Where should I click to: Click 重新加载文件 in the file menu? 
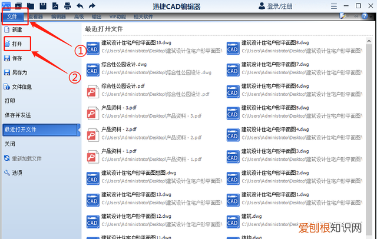coord(23,158)
